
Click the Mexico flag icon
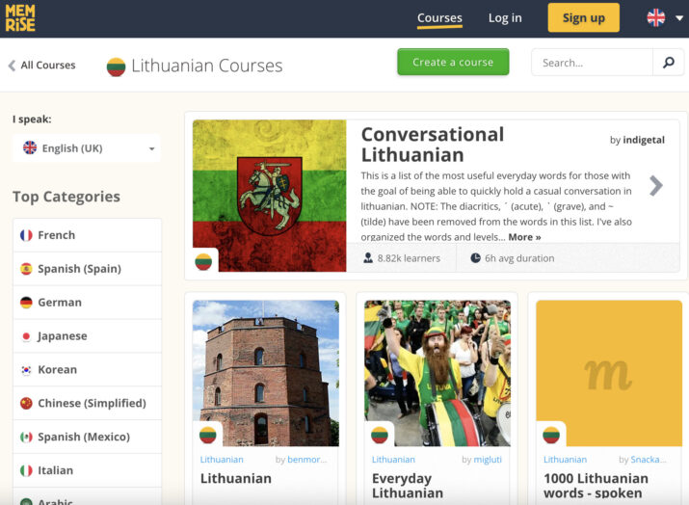(x=26, y=437)
